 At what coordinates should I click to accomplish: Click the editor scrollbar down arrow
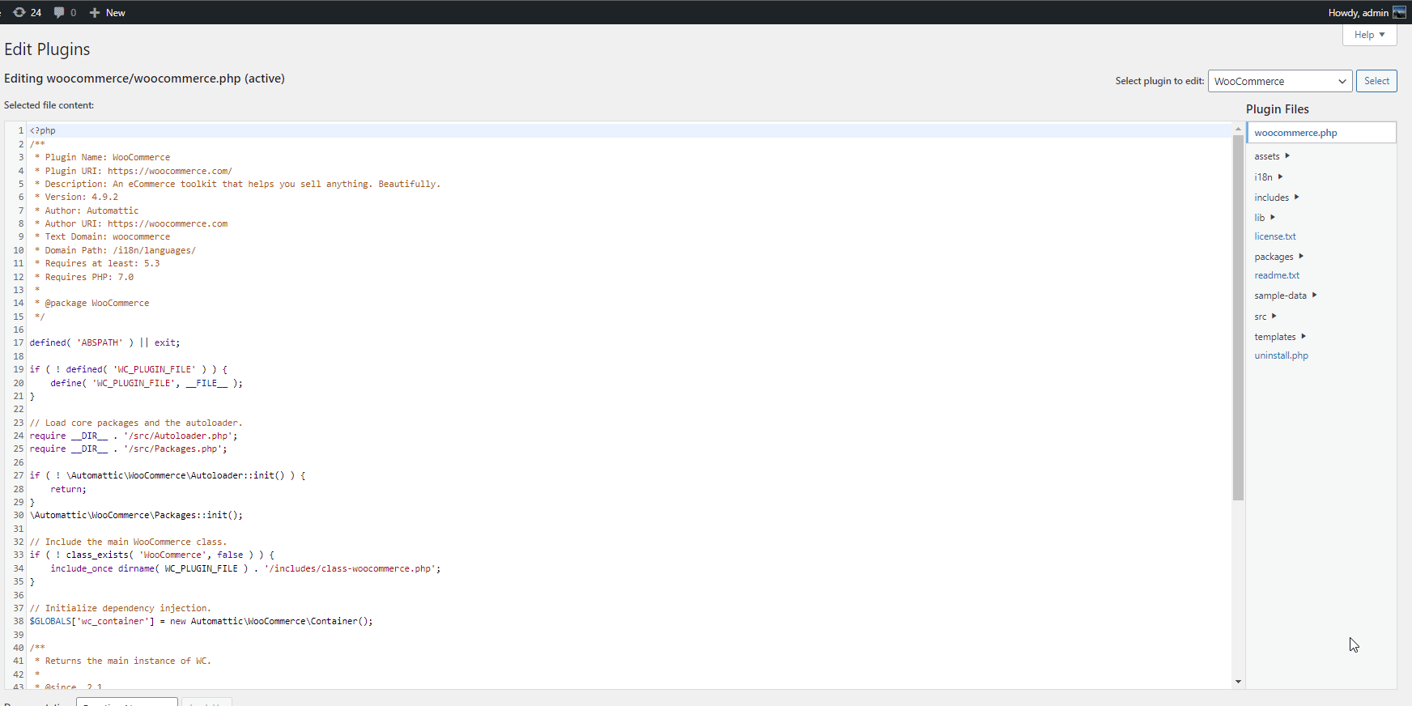point(1238,682)
